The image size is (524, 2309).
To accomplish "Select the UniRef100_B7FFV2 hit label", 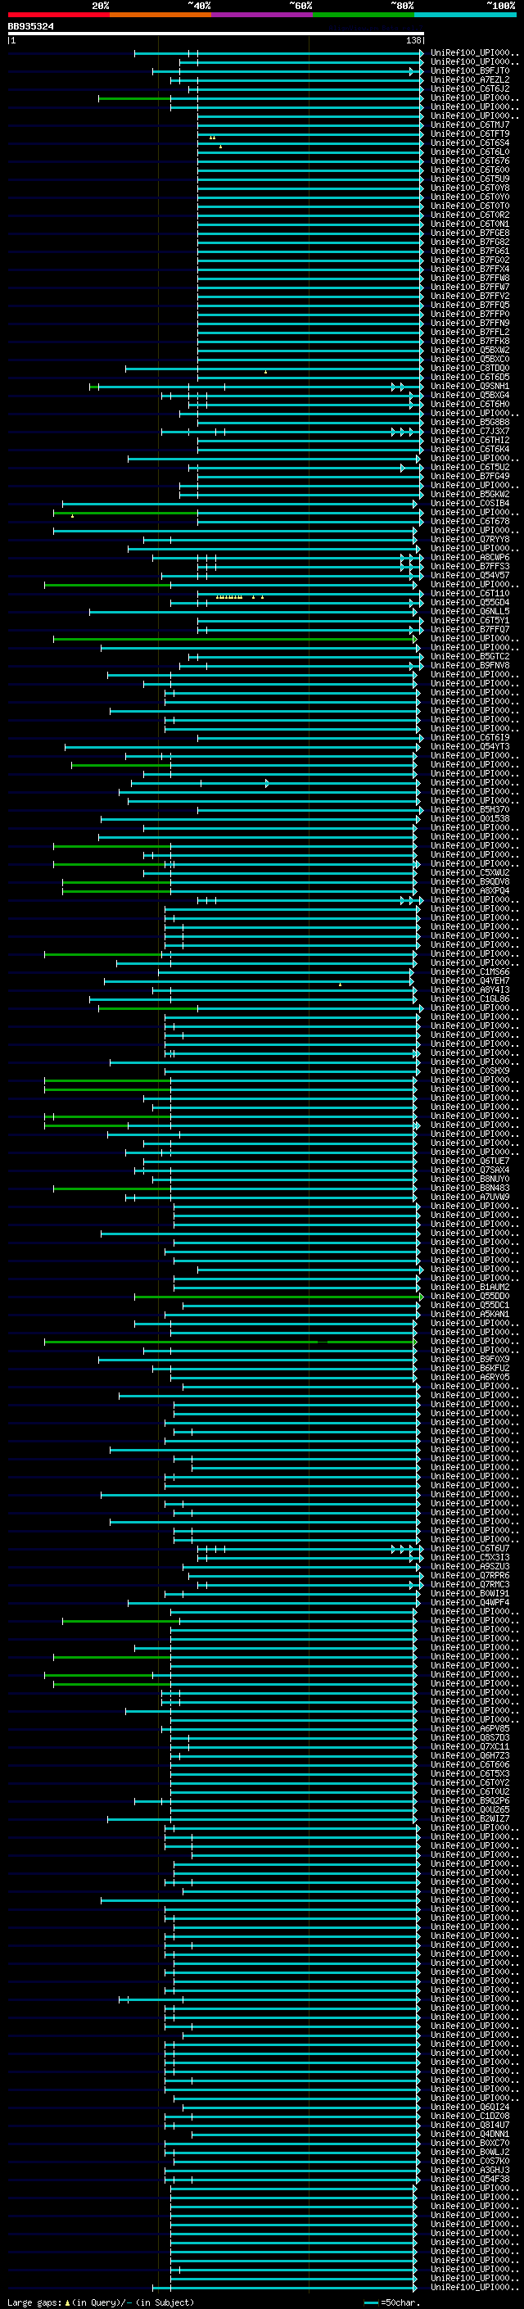I will 470,296.
